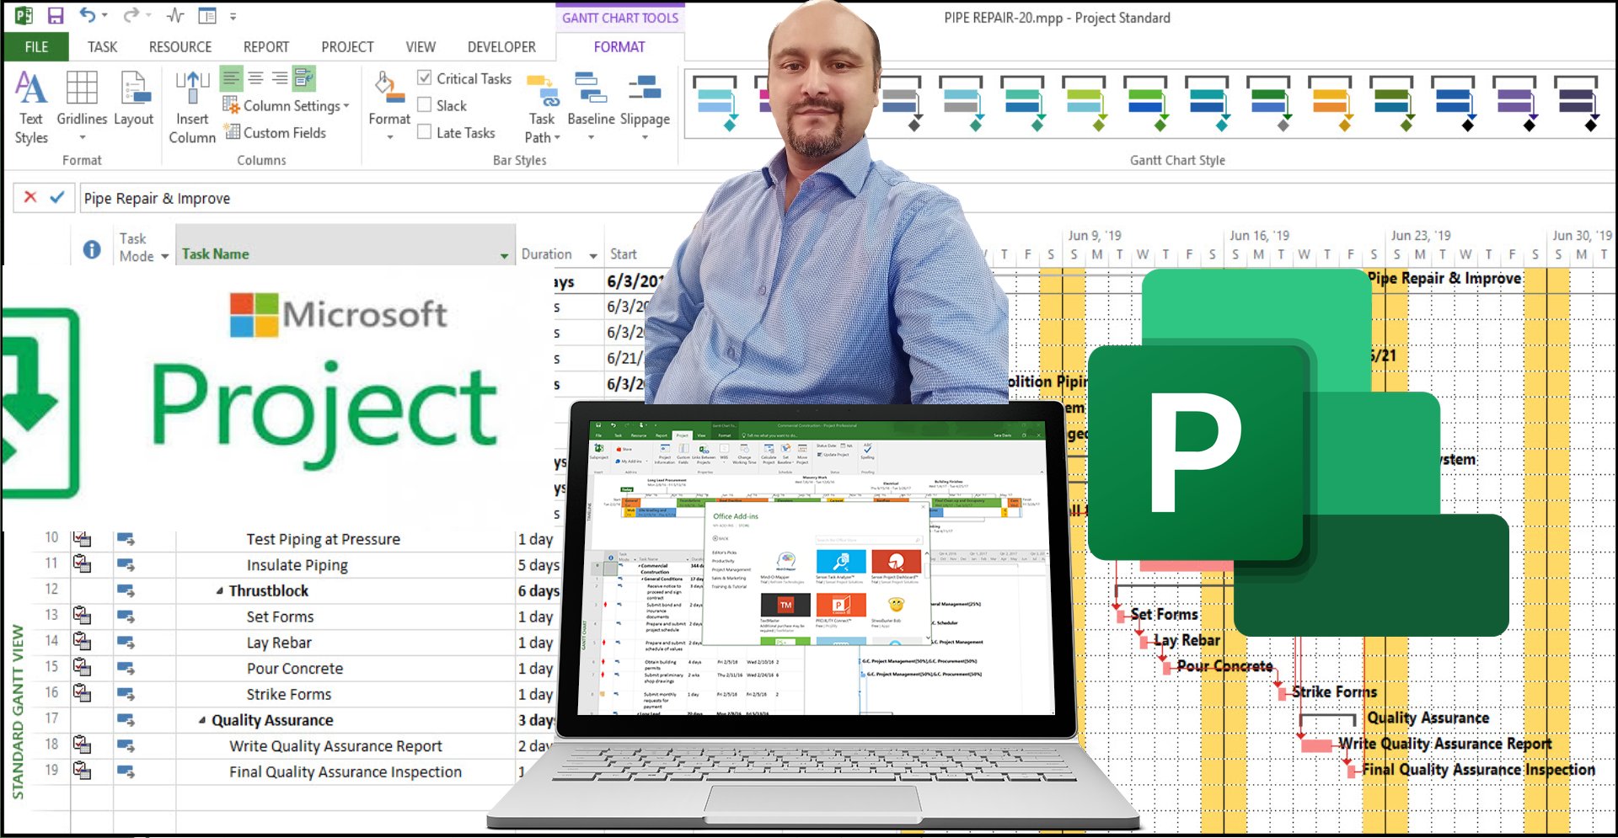Collapse the Thrustblock task group
Screen dimensions: 1618x838
tap(221, 590)
